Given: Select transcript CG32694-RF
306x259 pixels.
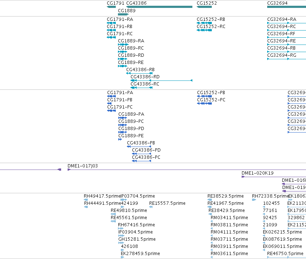Looking at the screenshot, I should [281, 34].
